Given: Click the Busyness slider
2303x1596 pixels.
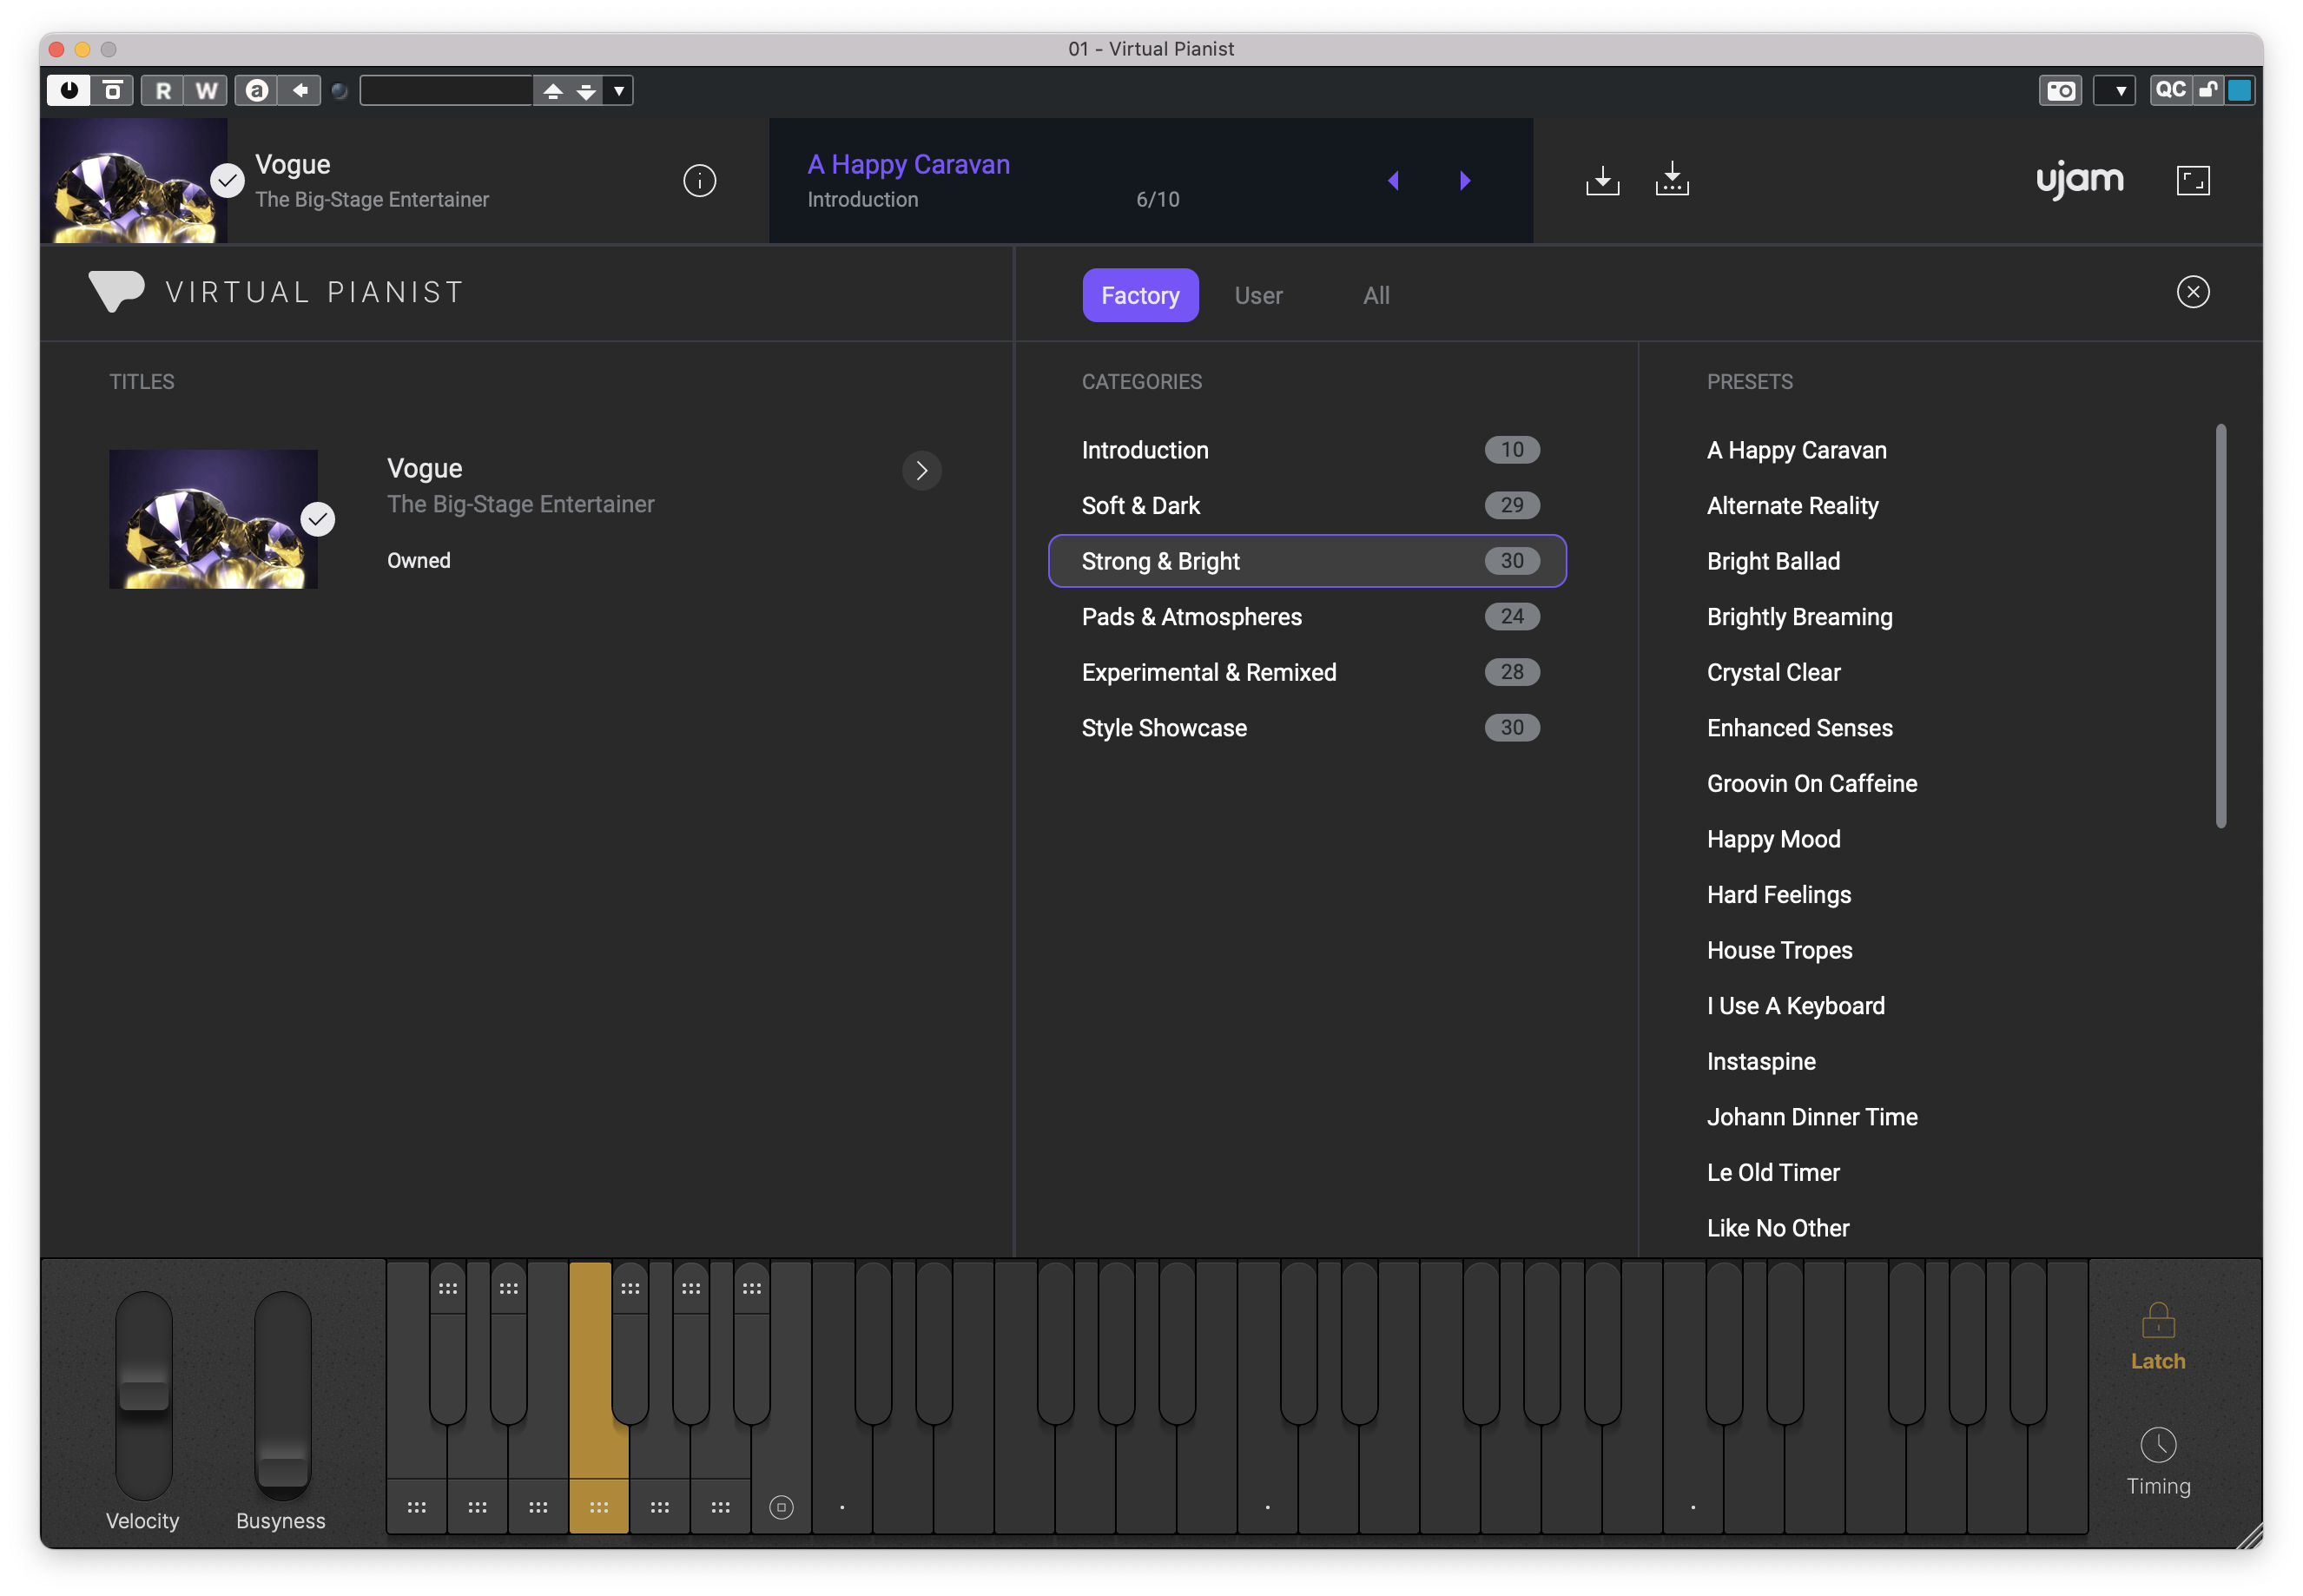Looking at the screenshot, I should click(x=283, y=1395).
